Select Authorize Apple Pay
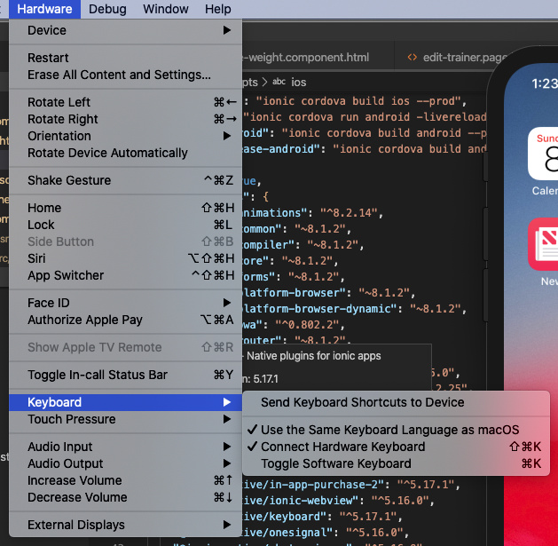Image resolution: width=558 pixels, height=546 pixels. pyautogui.click(x=125, y=320)
